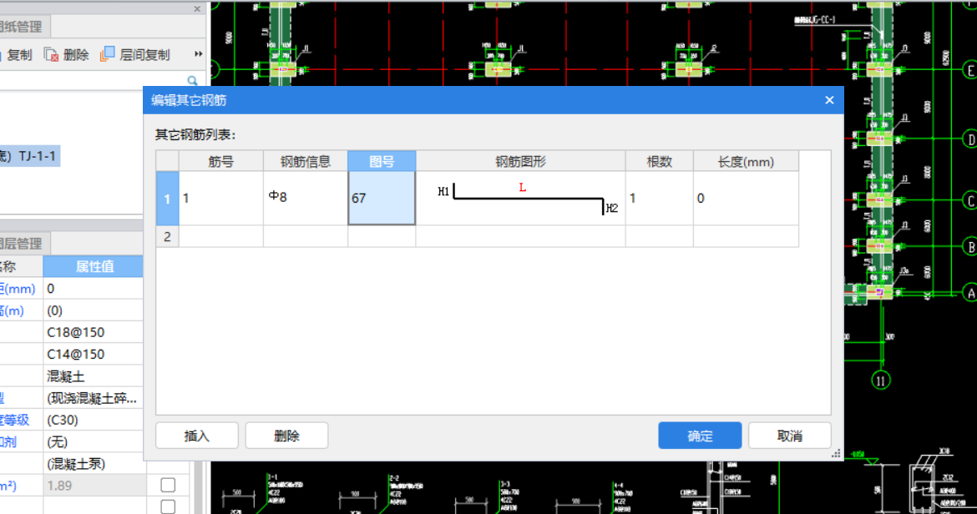Click the 确定 button
The width and height of the screenshot is (977, 514).
click(700, 436)
